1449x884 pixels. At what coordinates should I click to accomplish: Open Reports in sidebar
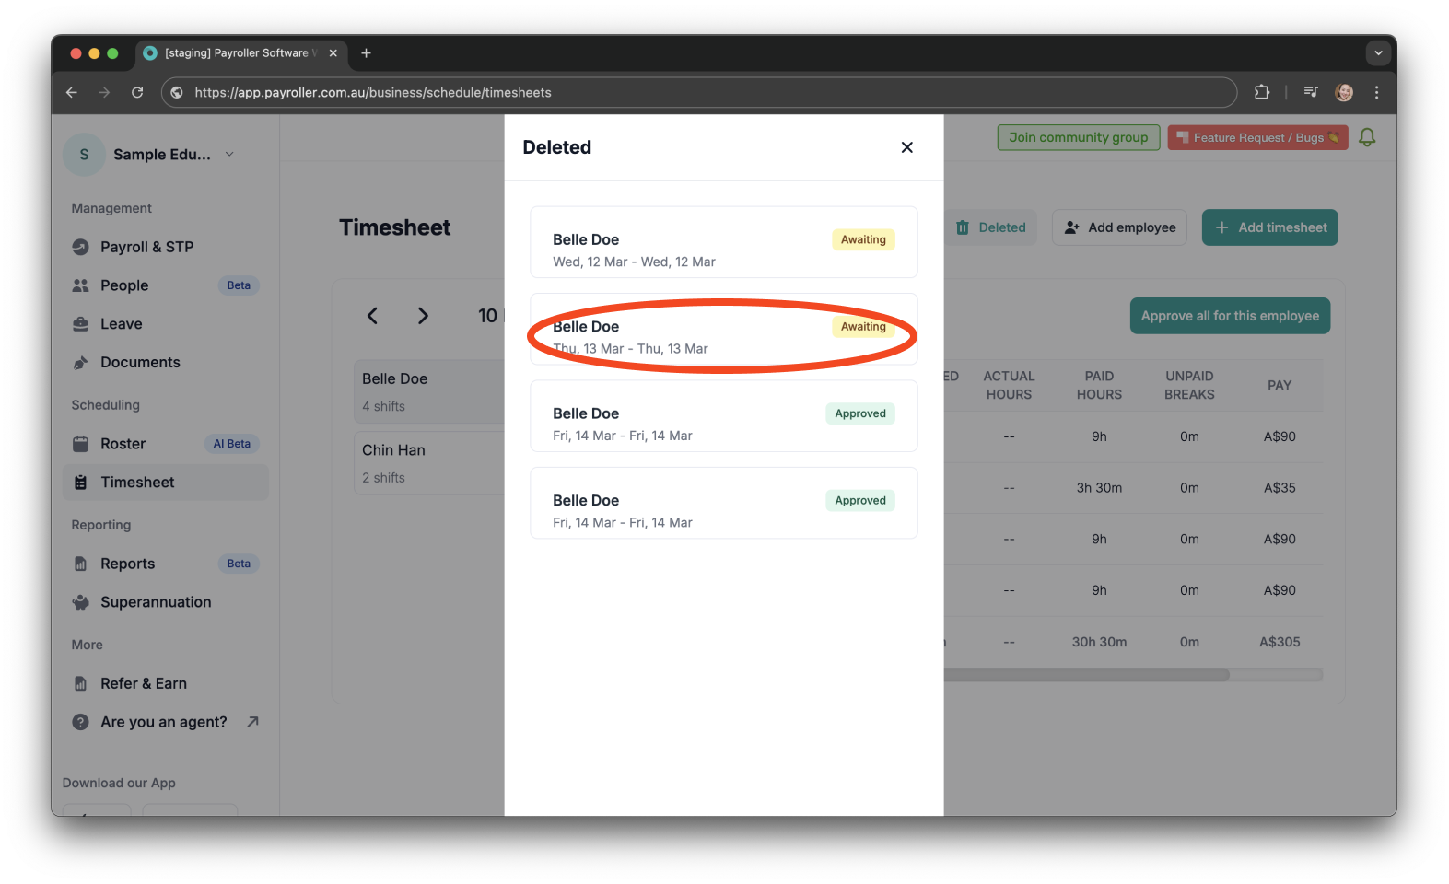pos(165,564)
